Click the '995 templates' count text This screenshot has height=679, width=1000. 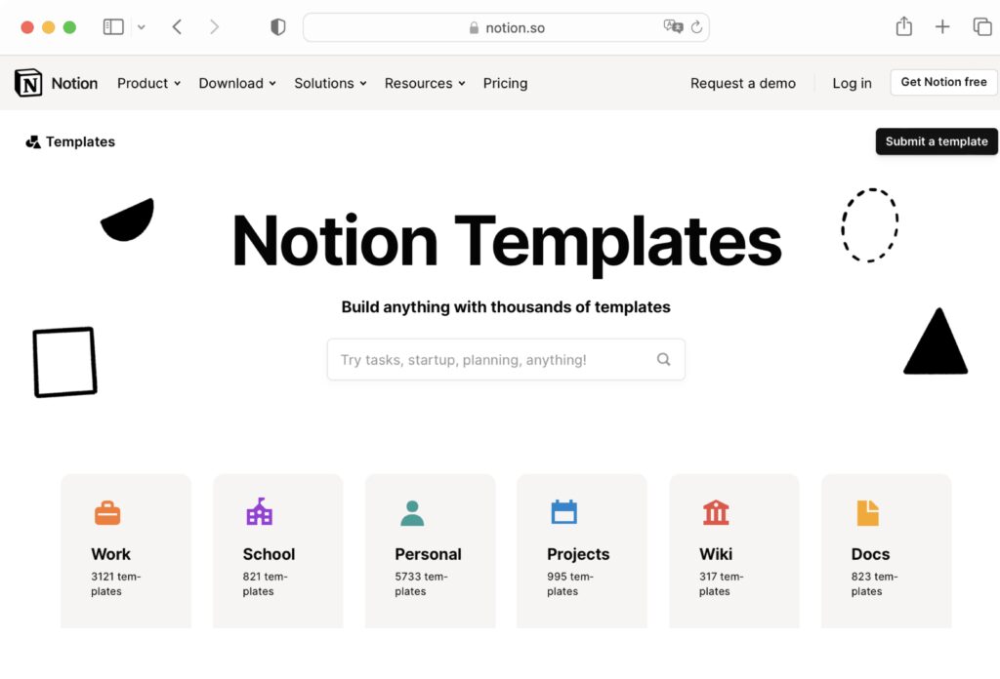[x=569, y=583]
